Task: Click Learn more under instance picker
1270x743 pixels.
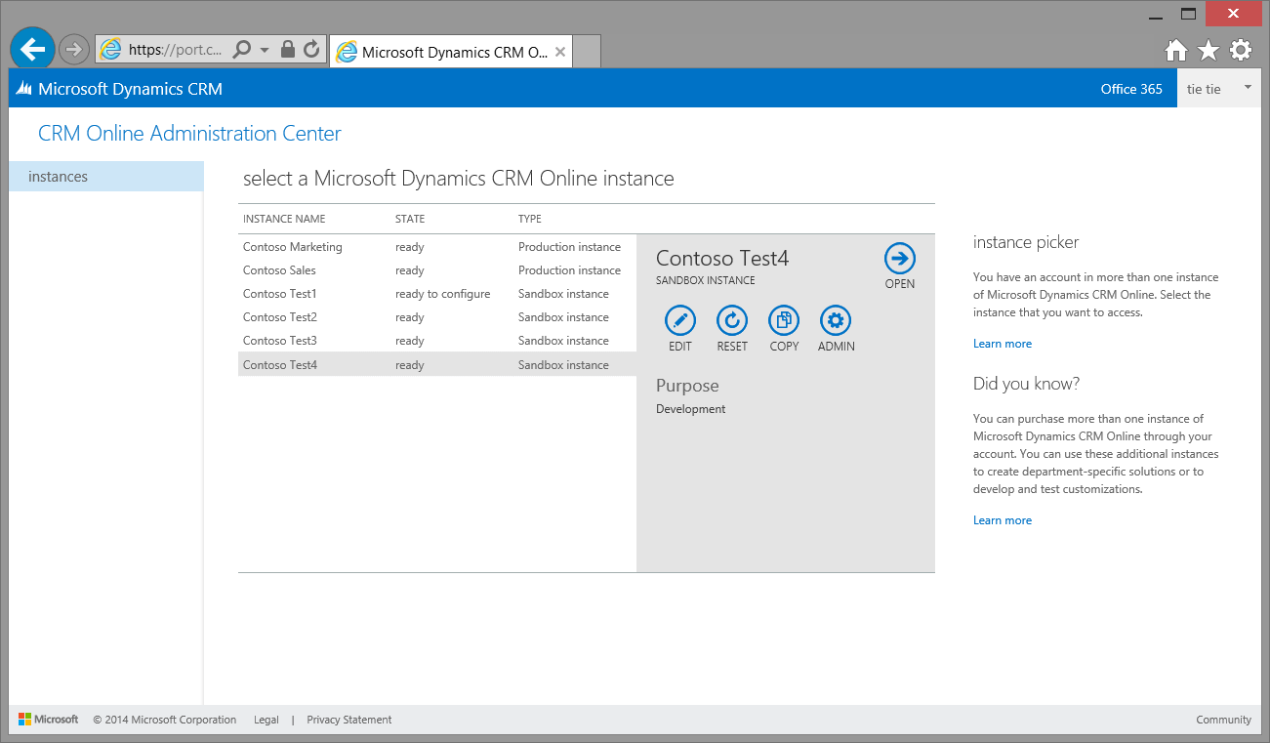Action: tap(1002, 344)
